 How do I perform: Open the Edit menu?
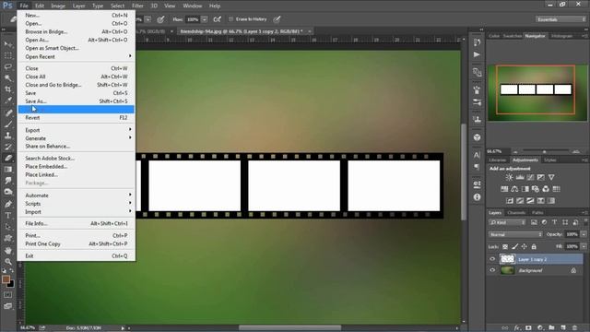coord(40,6)
